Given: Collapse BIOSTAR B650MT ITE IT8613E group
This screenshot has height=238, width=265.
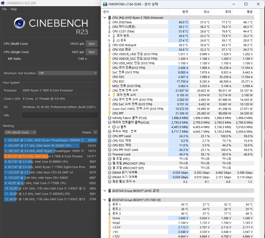Looking at the screenshot, I should [105, 200].
